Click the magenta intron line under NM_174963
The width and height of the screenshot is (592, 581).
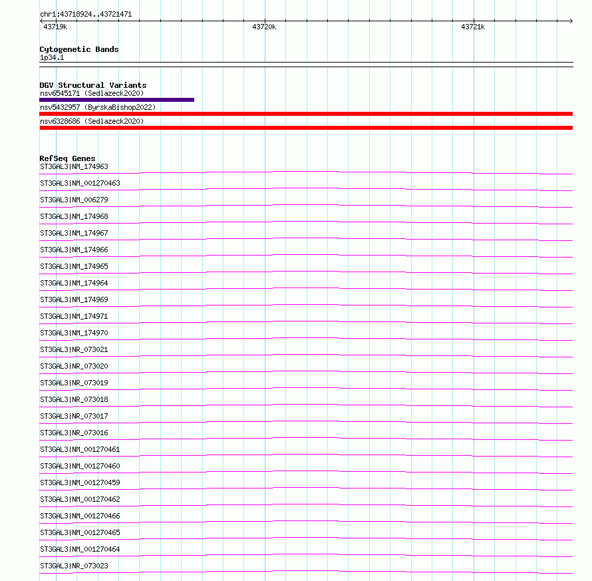(306, 172)
